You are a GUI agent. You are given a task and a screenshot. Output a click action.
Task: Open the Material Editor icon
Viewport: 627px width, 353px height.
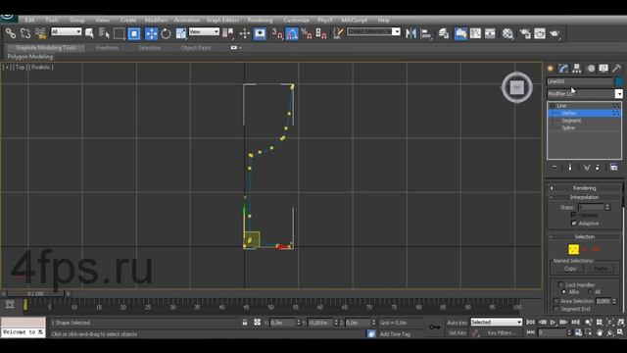[507, 33]
